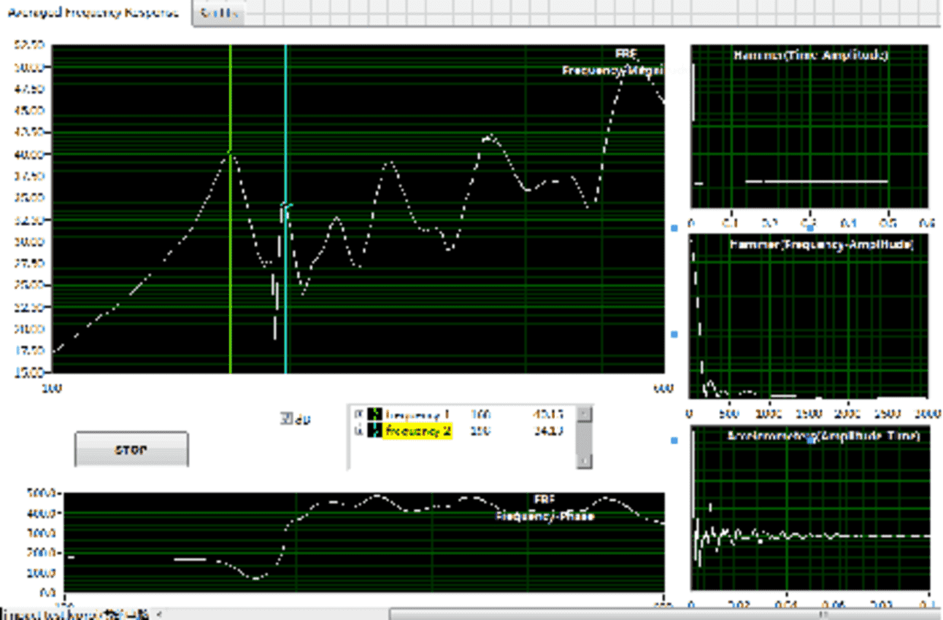Toggle the Frequency 1 cursor enable icon
The height and width of the screenshot is (620, 943).
[x=358, y=414]
